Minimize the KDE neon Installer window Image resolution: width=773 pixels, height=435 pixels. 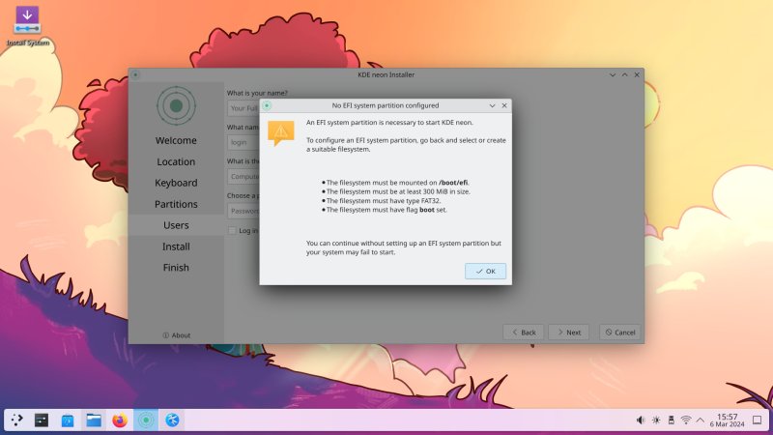click(613, 75)
